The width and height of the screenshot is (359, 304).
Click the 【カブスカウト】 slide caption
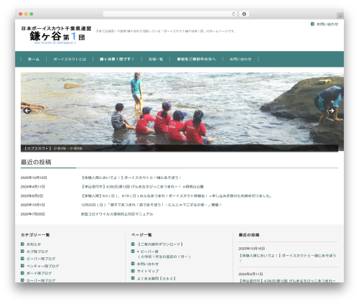click(x=52, y=148)
